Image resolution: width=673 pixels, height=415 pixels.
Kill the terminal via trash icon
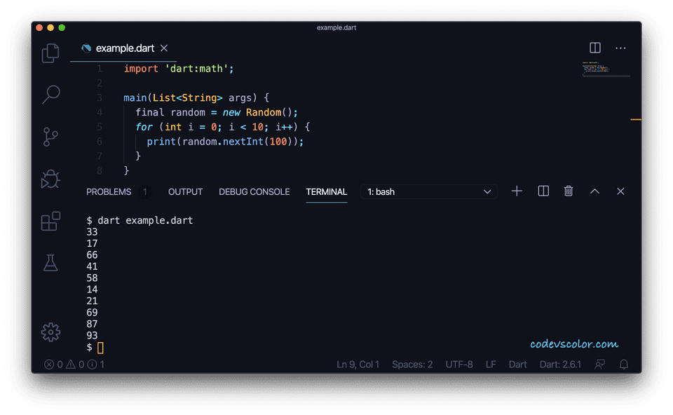568,191
